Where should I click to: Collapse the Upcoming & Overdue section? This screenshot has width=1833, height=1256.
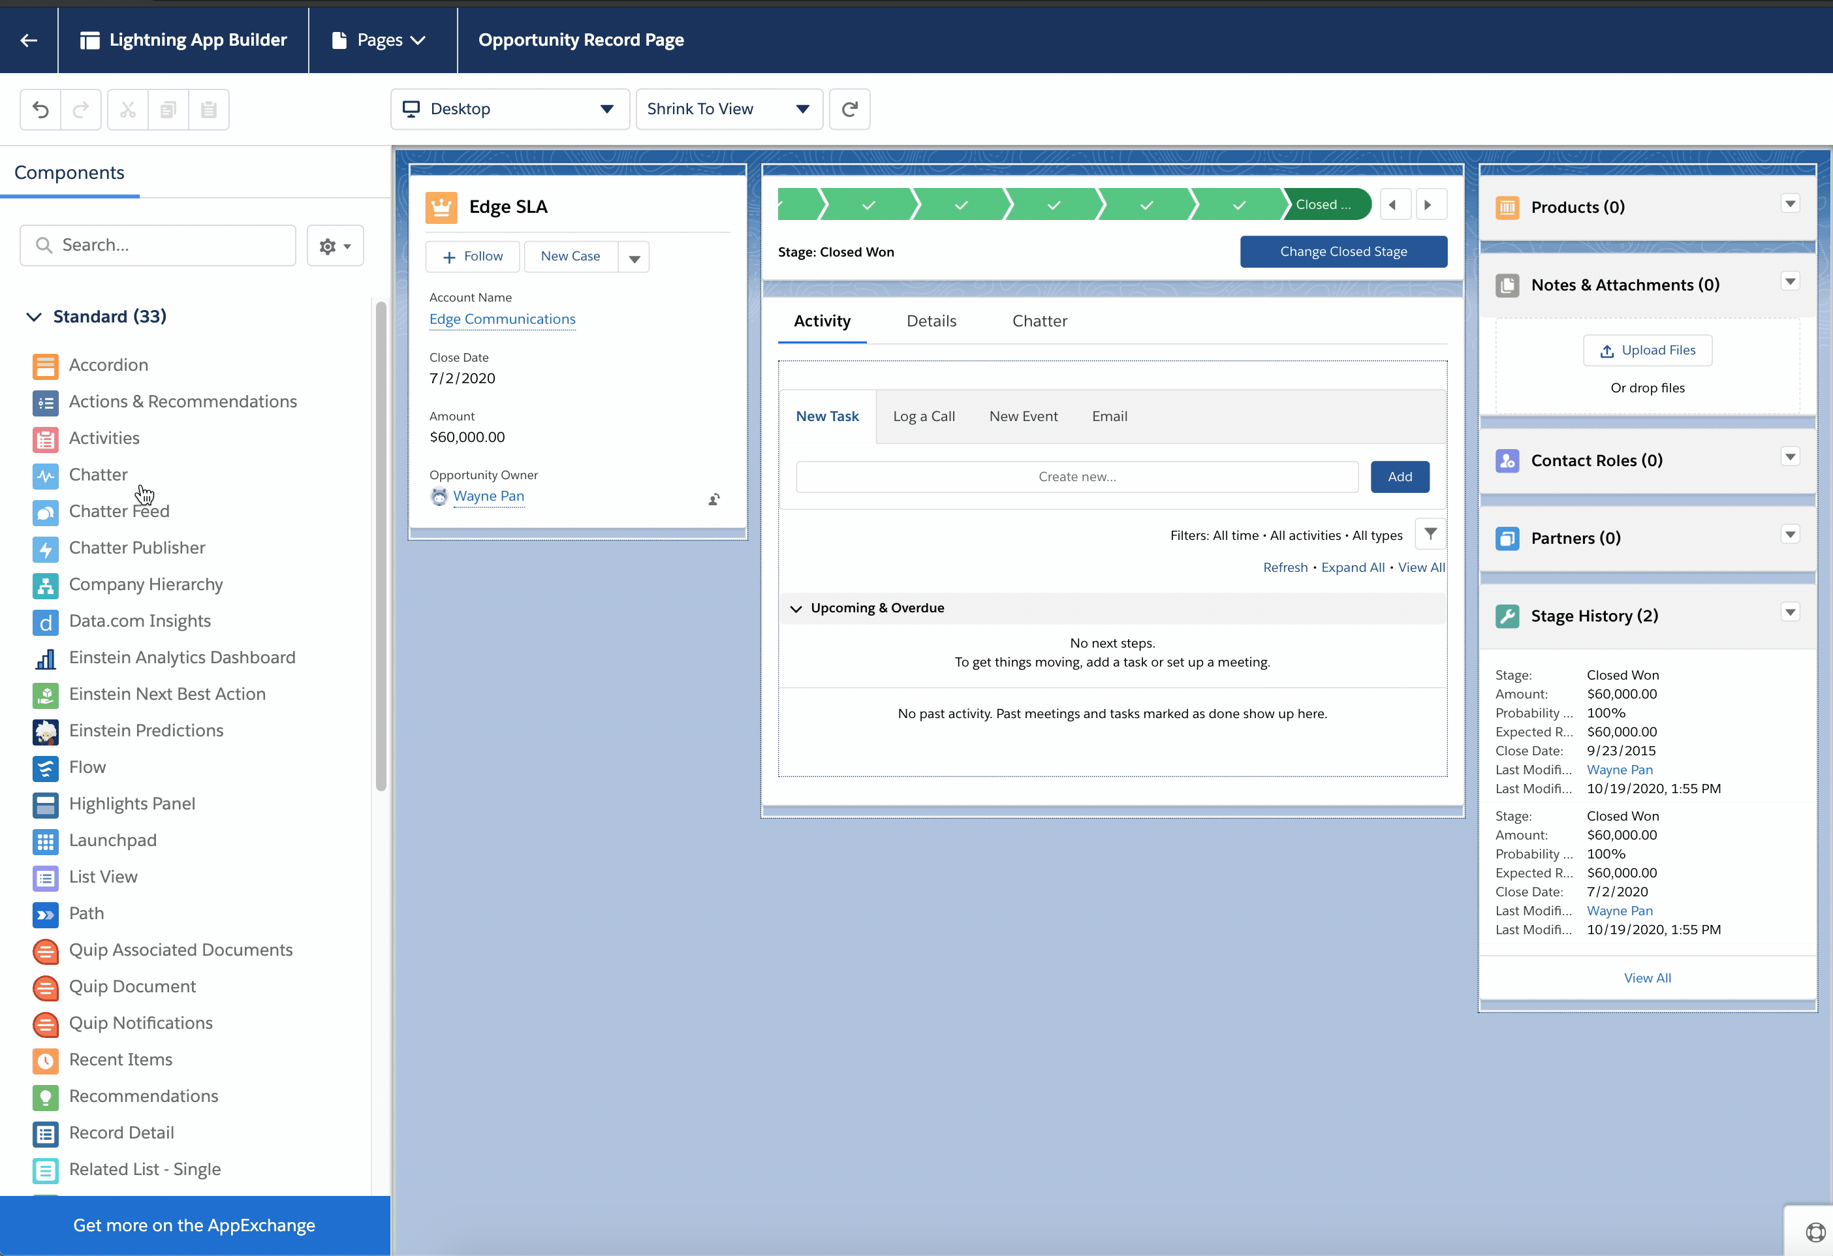click(796, 608)
